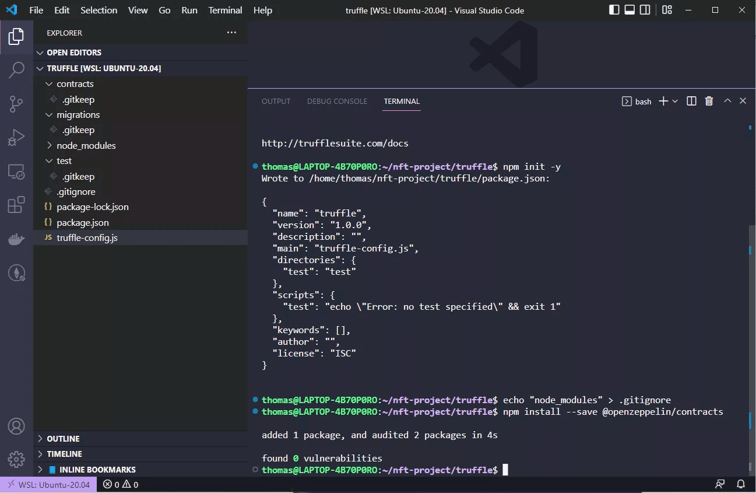Toggle panel layout button
This screenshot has height=493, width=756.
(x=630, y=10)
